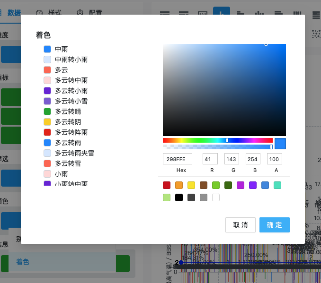Click the 中雨转小雨 color swatch
This screenshot has width=321, height=283.
click(x=47, y=60)
